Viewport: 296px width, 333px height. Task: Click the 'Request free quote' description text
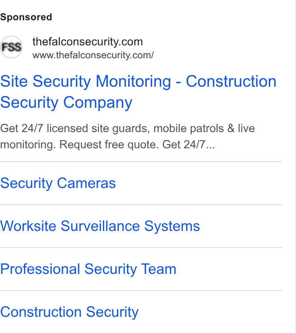coord(109,145)
